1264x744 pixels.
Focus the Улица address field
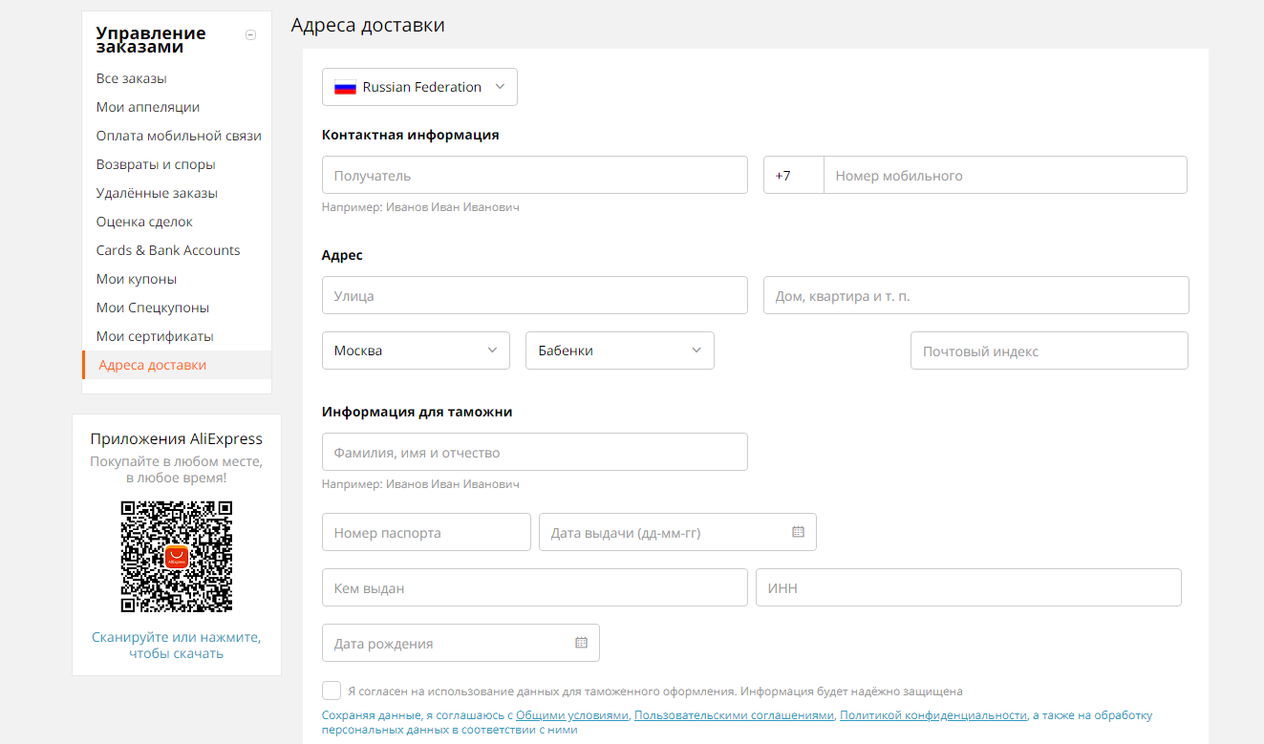pyautogui.click(x=535, y=295)
